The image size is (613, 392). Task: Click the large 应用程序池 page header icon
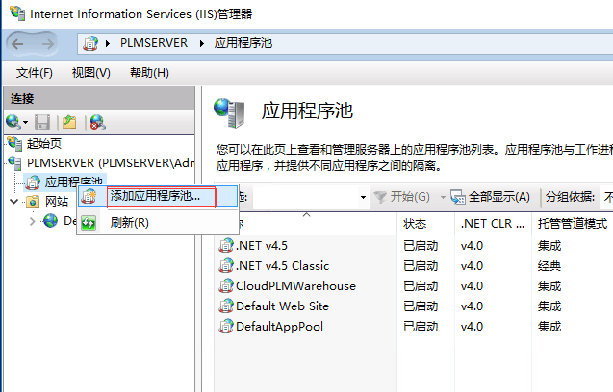230,112
